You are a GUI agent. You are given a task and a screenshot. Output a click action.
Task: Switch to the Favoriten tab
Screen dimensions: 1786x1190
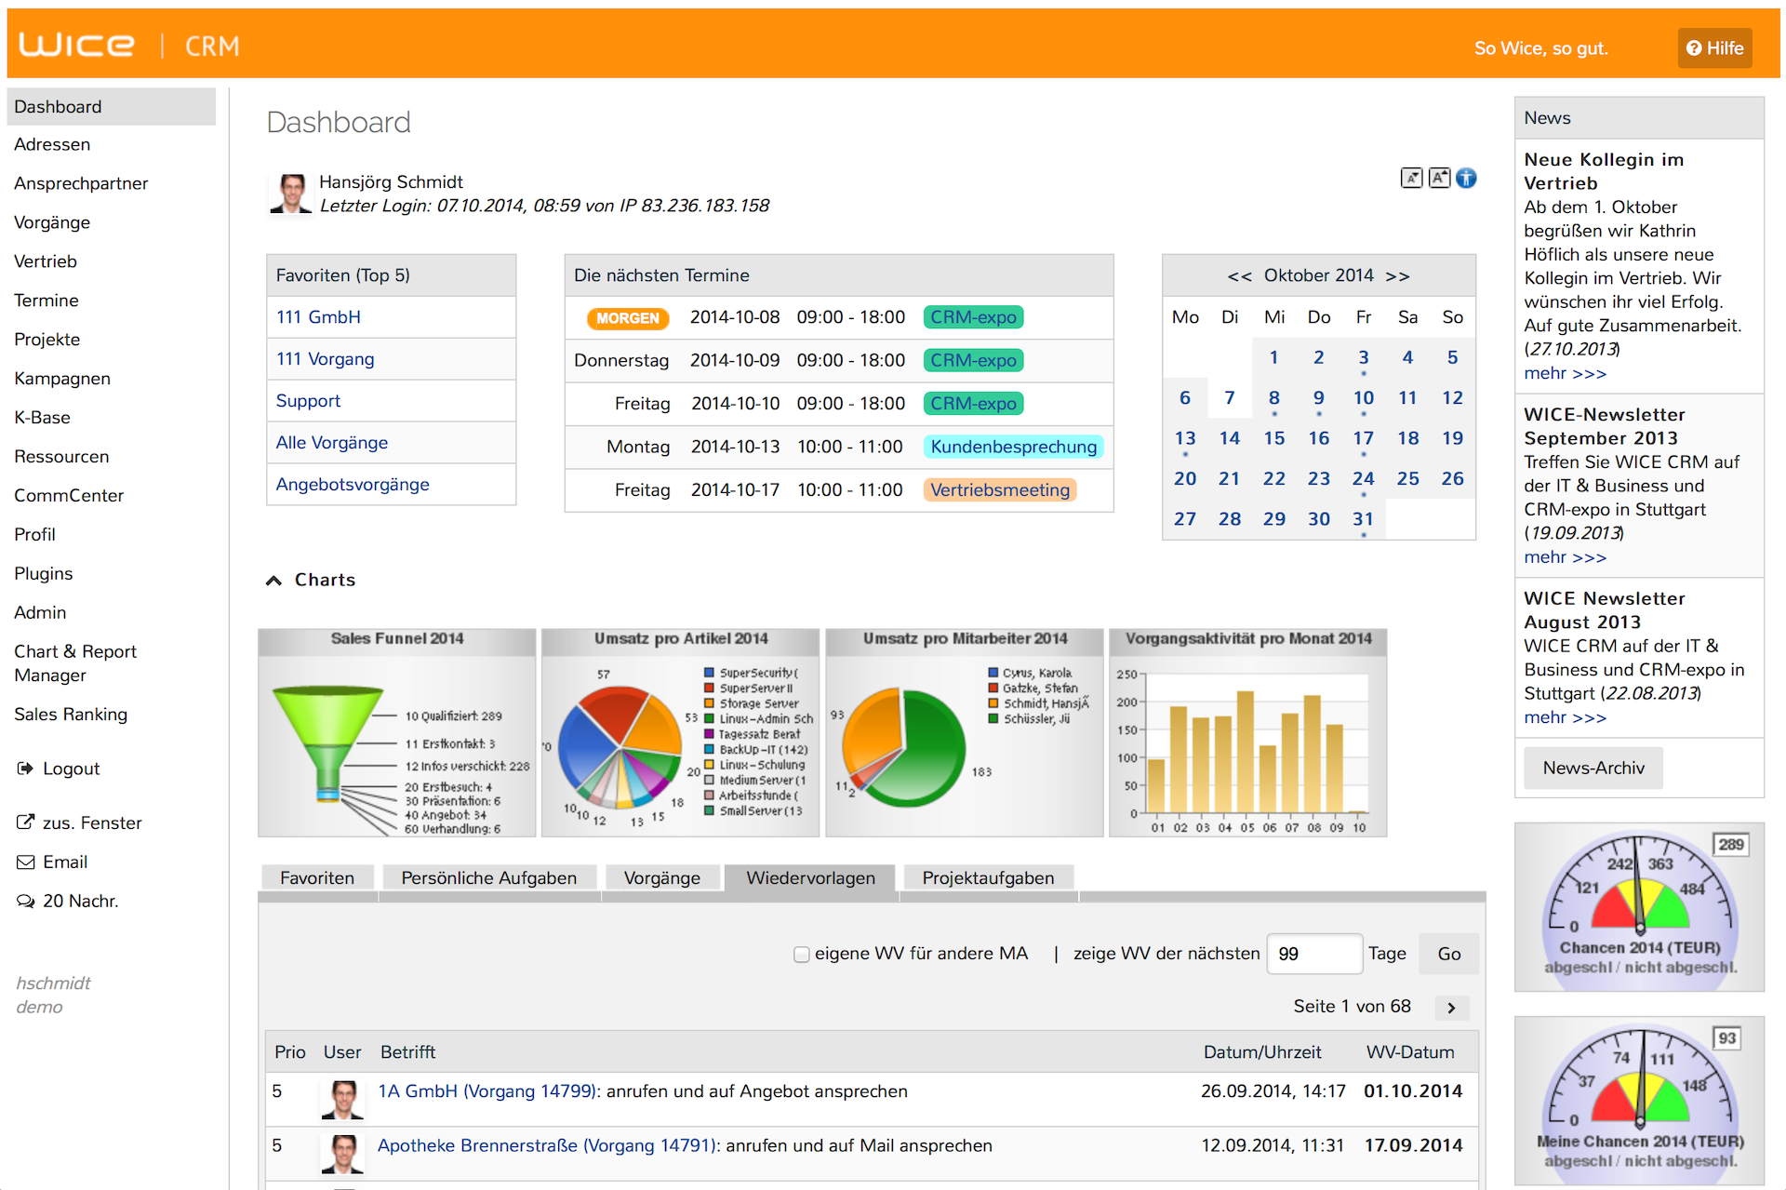[317, 877]
